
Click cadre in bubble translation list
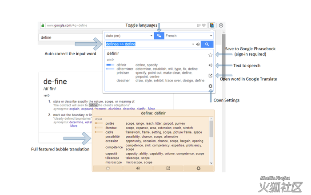click(x=109, y=132)
